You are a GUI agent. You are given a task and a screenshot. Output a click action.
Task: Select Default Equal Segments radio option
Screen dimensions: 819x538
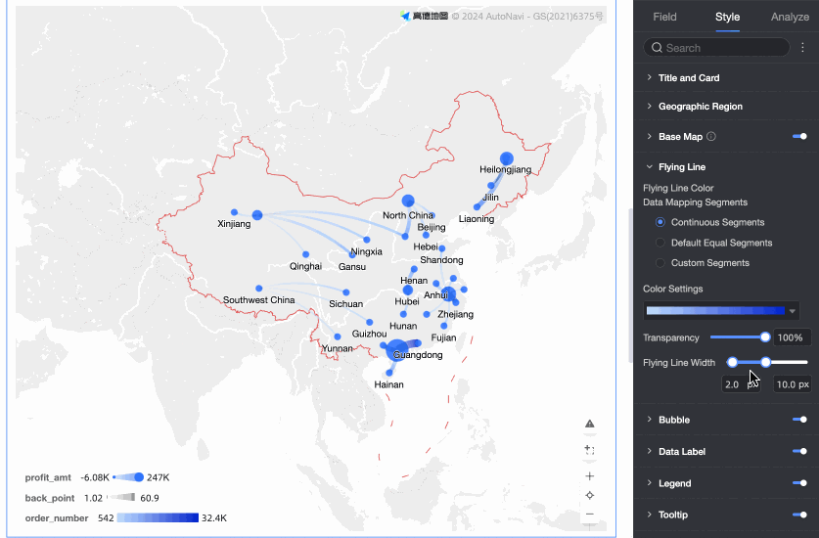pos(660,243)
